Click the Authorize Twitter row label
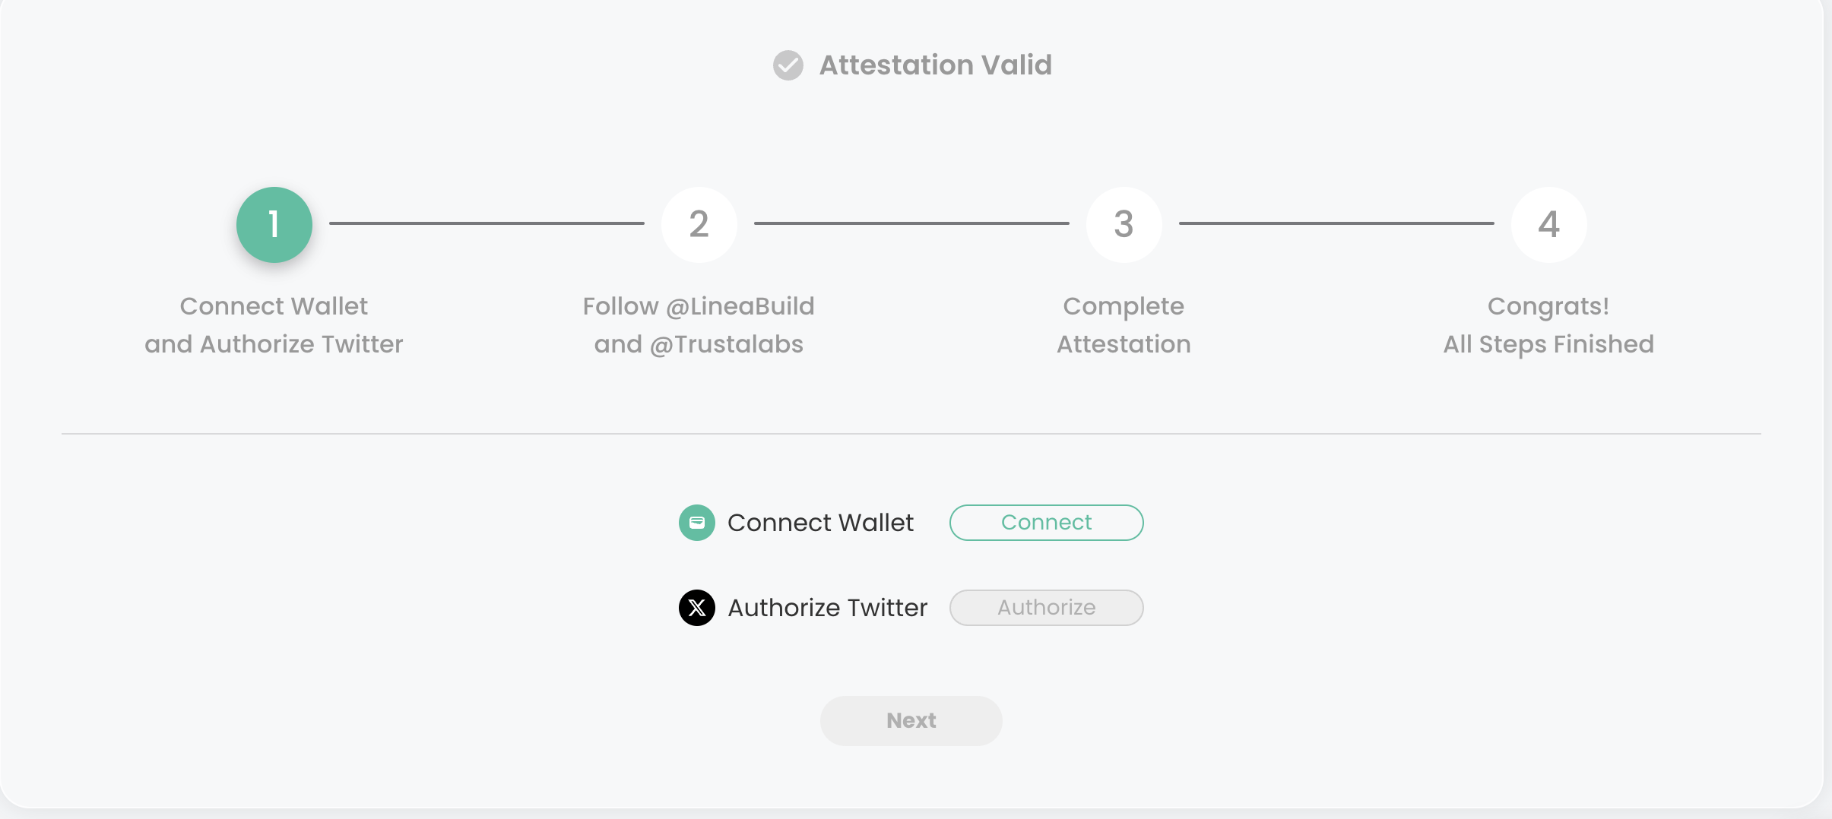Image resolution: width=1832 pixels, height=819 pixels. coord(827,608)
